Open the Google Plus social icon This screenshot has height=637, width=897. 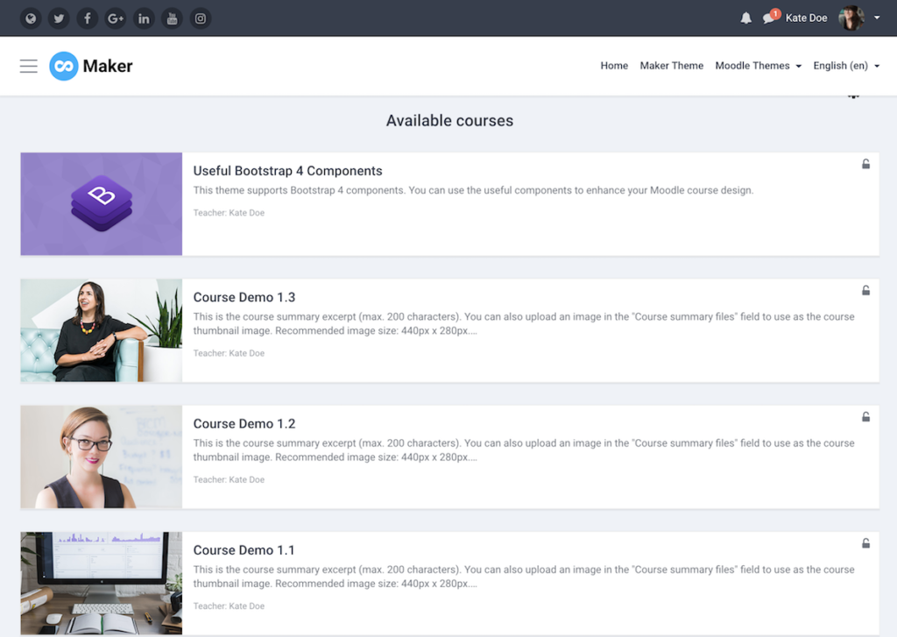[x=116, y=18]
